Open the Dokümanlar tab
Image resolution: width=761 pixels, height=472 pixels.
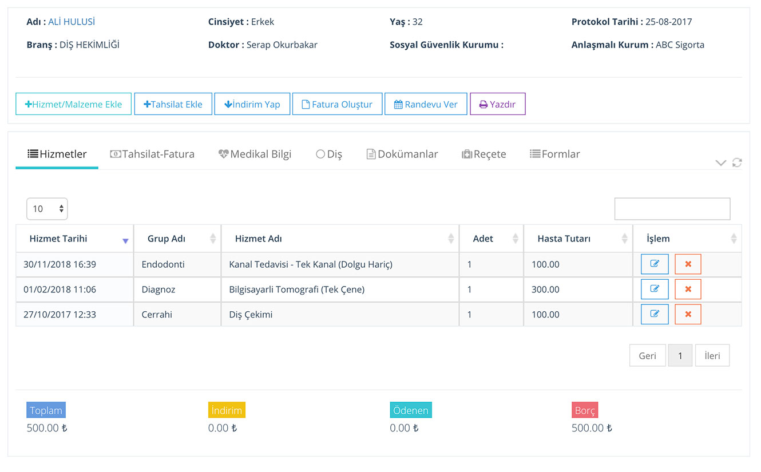[402, 154]
